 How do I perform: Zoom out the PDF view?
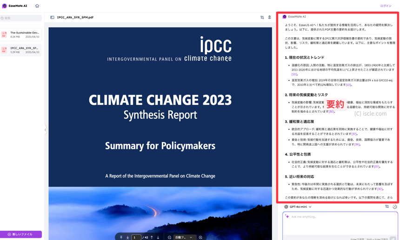[169, 237]
